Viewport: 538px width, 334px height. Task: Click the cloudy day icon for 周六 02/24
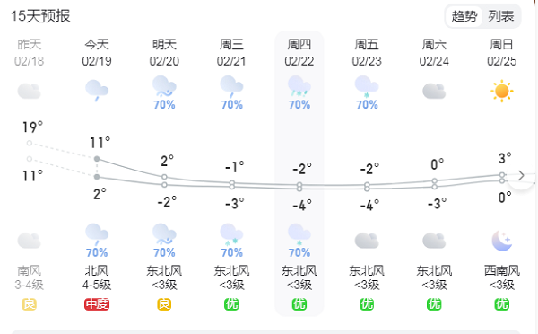coord(434,91)
